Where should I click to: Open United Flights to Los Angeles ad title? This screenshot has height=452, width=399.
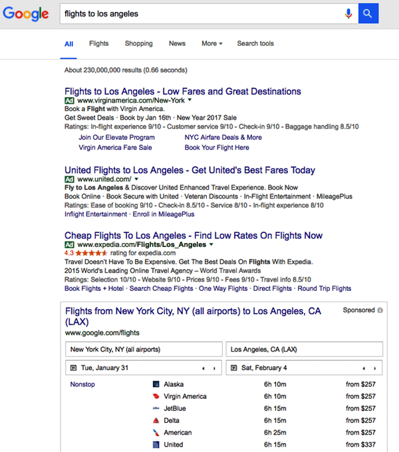[x=190, y=170]
